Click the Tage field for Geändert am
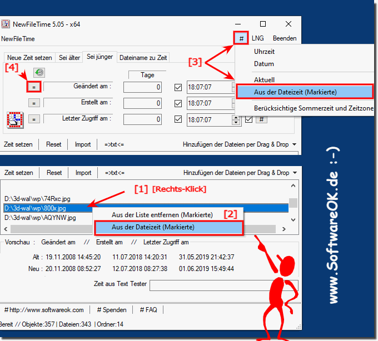 click(142, 87)
